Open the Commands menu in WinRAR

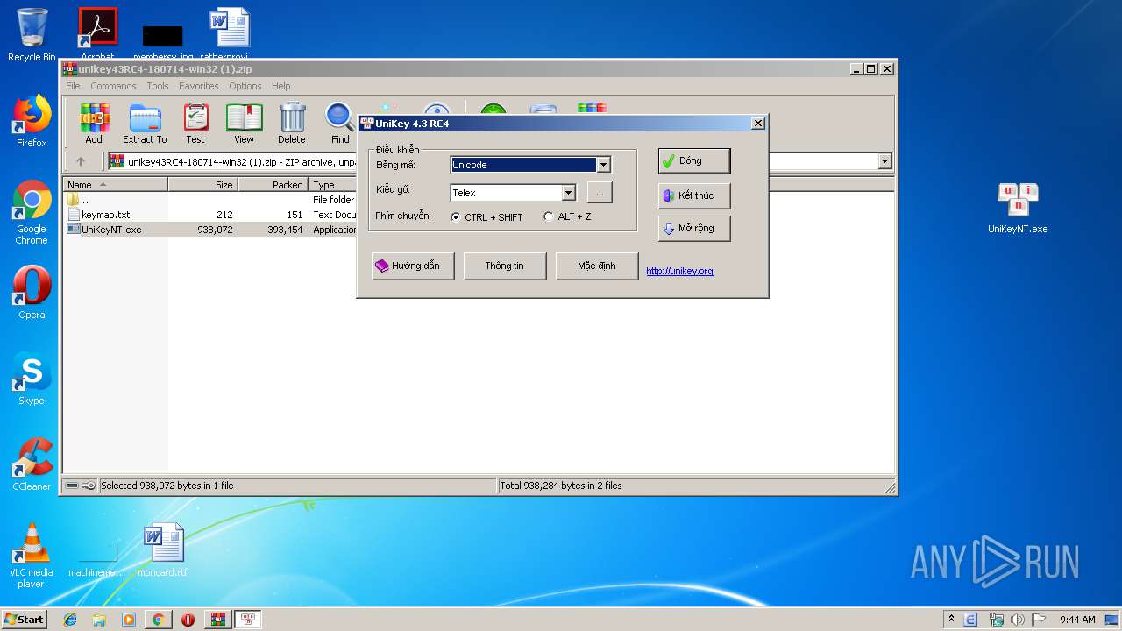point(113,86)
